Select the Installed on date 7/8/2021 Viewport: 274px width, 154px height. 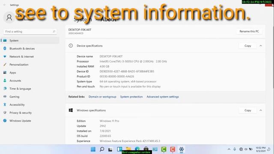coord(105,131)
